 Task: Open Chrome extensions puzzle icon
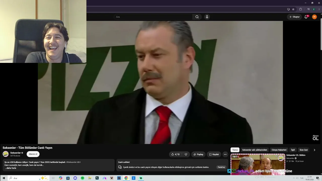(301, 9)
